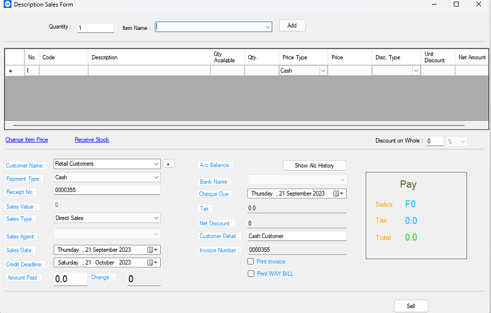The image size is (491, 313).
Task: Click the Unit Discount column header
Action: 438,57
